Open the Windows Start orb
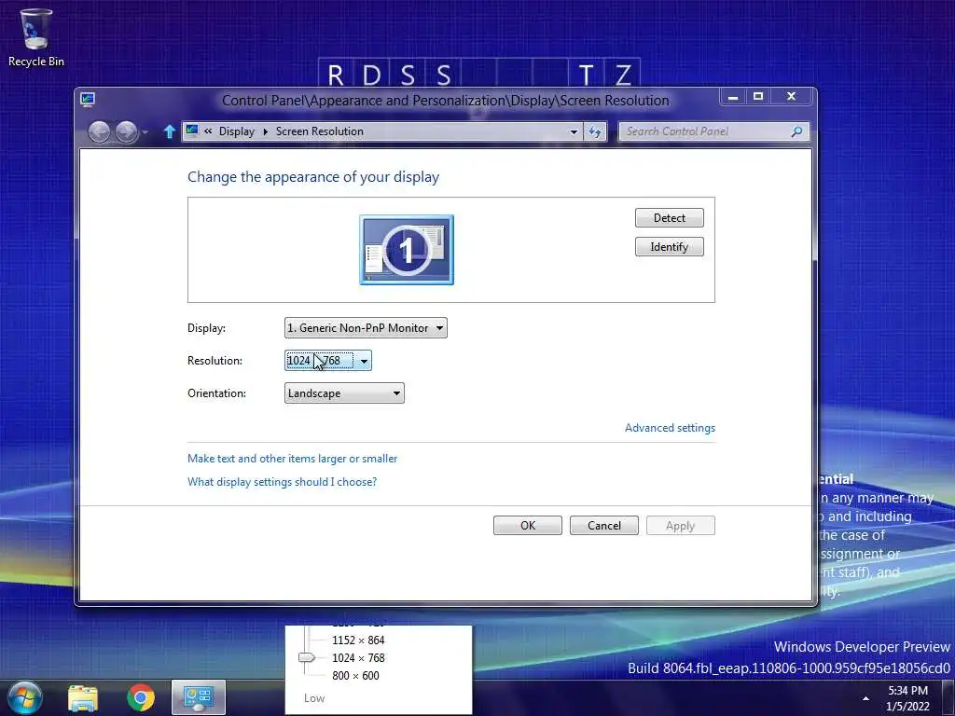 pos(24,697)
